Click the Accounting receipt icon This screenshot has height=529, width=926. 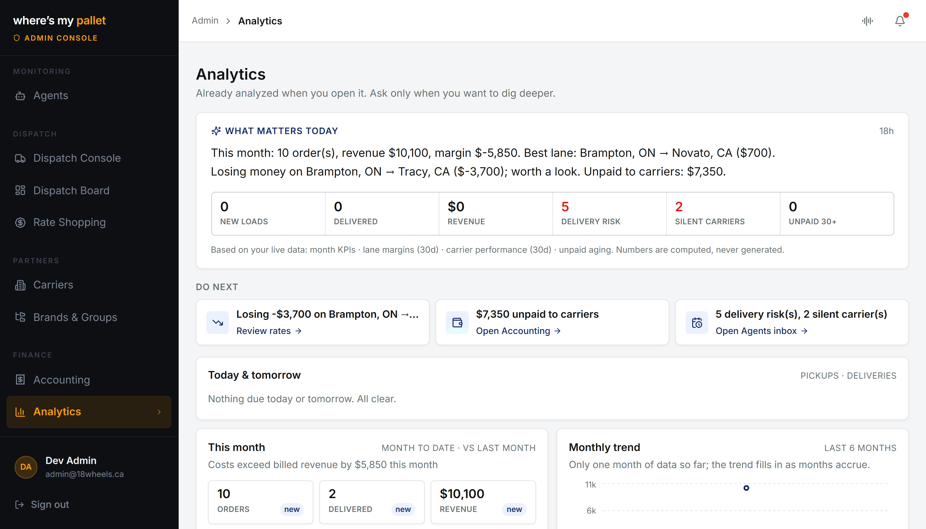pos(20,380)
